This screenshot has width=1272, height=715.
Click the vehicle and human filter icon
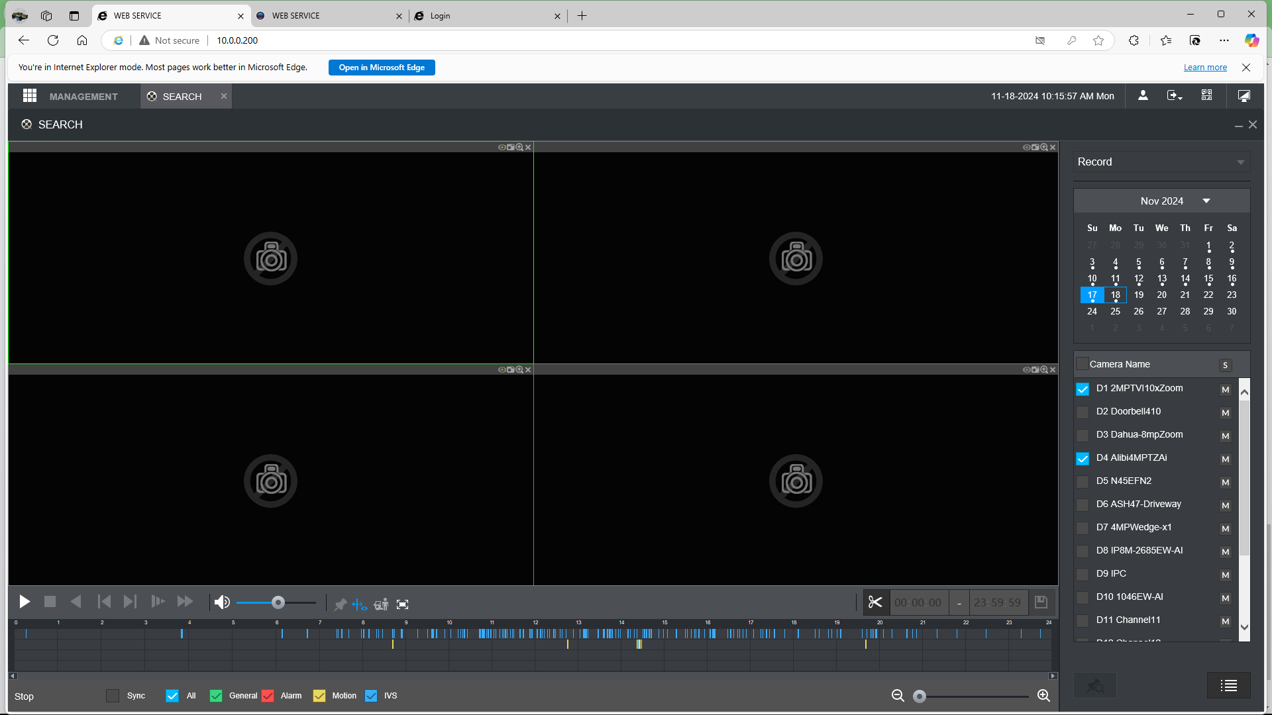pos(381,604)
